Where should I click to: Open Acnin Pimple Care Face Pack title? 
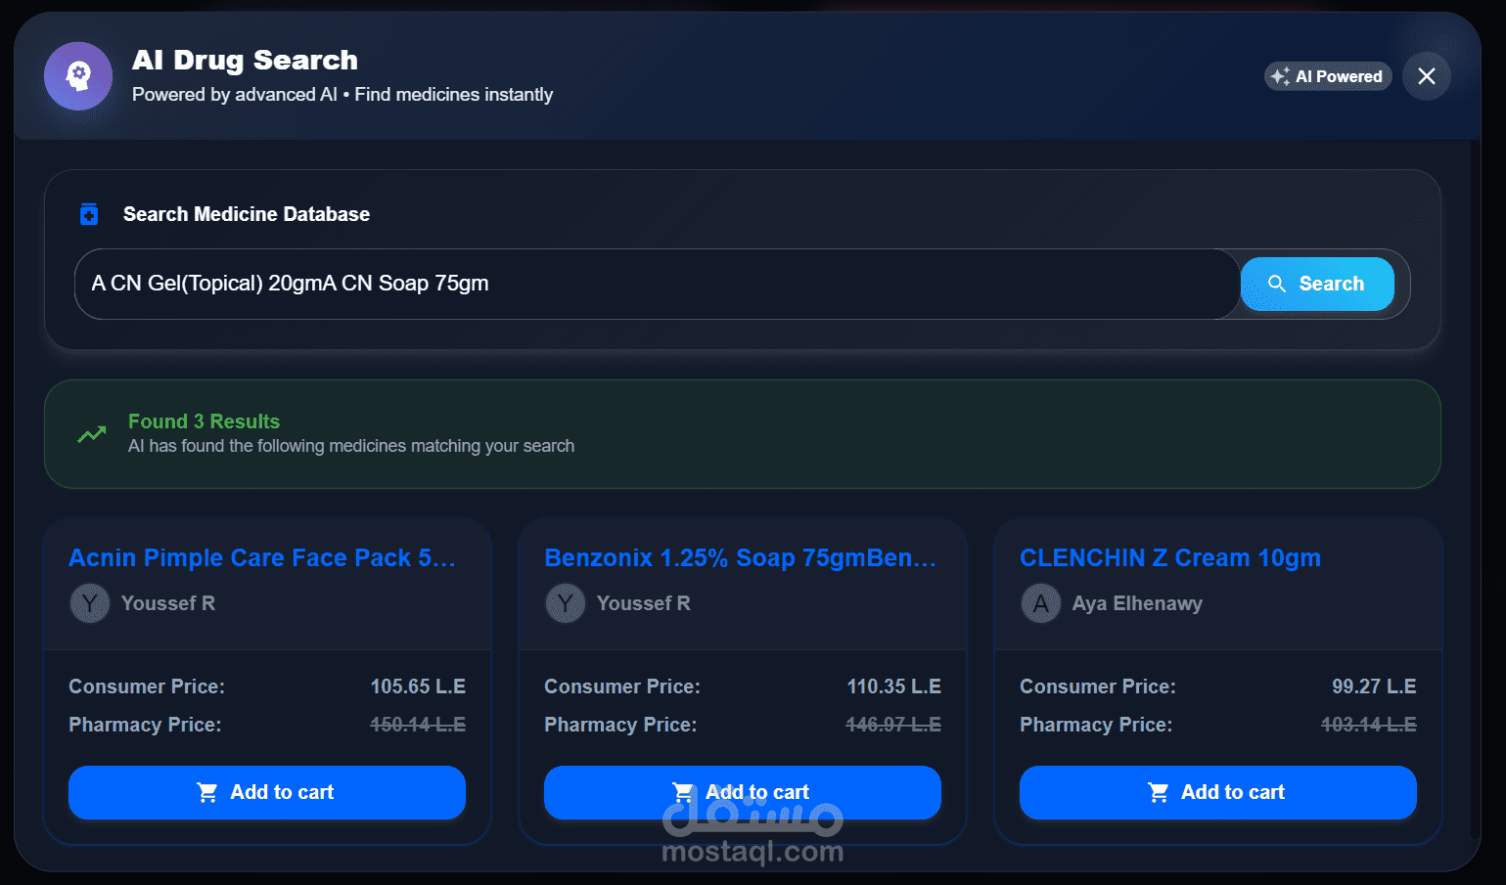[x=262, y=557]
